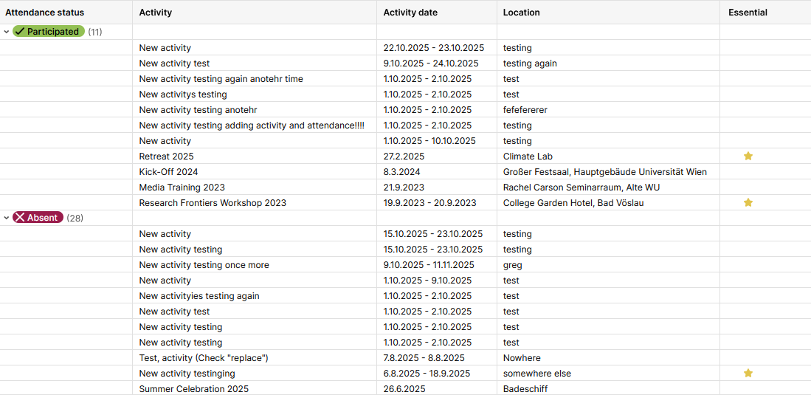The image size is (811, 395).
Task: Click the star icon for Retreat 2025
Action: pyautogui.click(x=748, y=157)
